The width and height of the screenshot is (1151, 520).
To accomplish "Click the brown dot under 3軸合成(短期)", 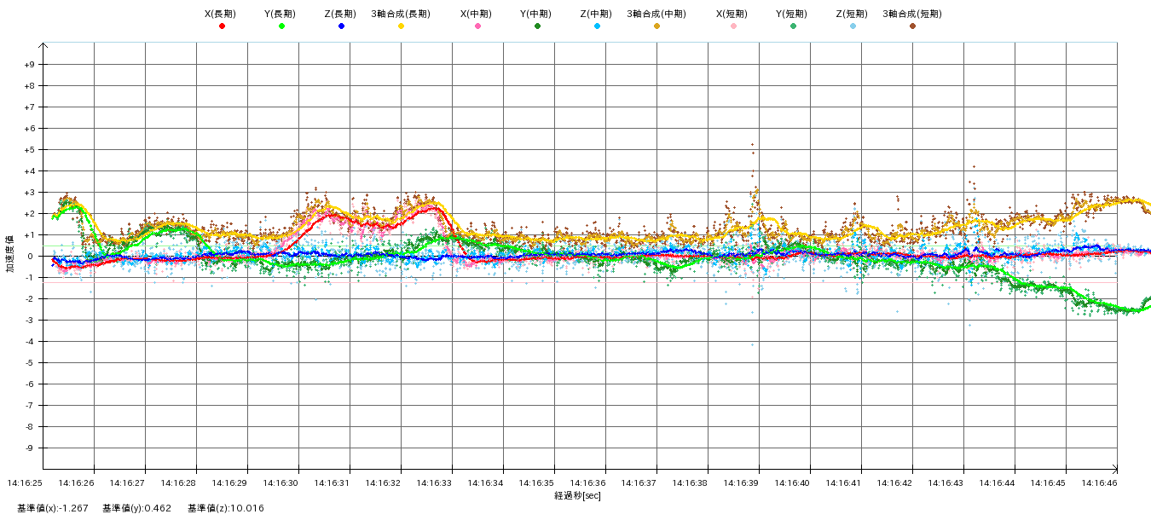I will point(912,26).
